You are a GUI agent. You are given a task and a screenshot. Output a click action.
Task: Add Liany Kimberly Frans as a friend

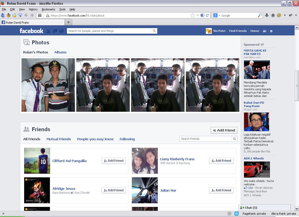pos(221,161)
